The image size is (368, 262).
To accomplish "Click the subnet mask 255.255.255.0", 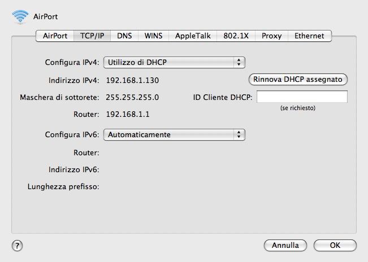I will pyautogui.click(x=132, y=97).
